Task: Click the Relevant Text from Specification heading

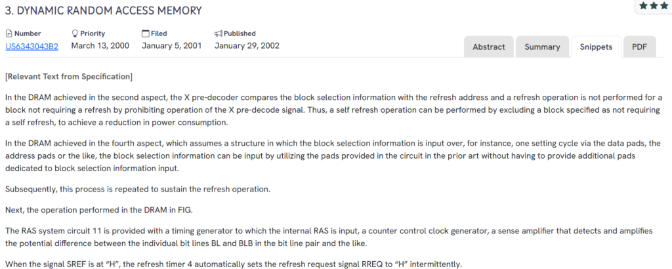Action: pos(68,77)
